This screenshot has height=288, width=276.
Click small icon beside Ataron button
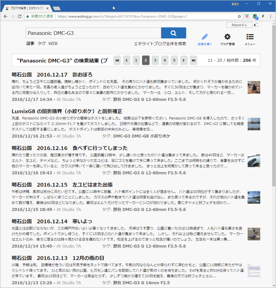[256, 25]
